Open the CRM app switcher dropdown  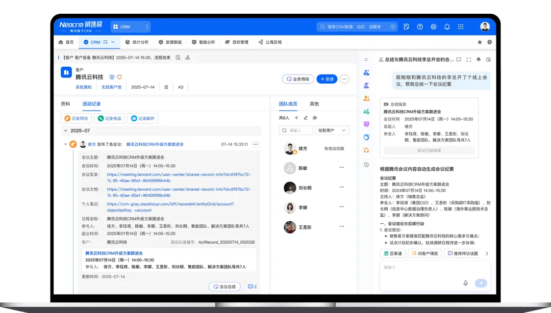[131, 27]
